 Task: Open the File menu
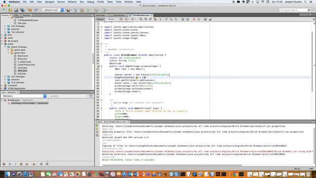point(25,2)
